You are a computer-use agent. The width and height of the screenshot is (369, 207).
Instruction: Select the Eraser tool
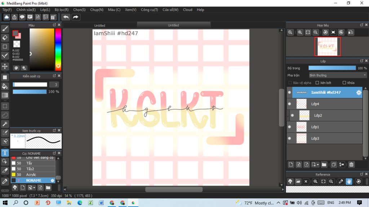pyautogui.click(x=5, y=37)
